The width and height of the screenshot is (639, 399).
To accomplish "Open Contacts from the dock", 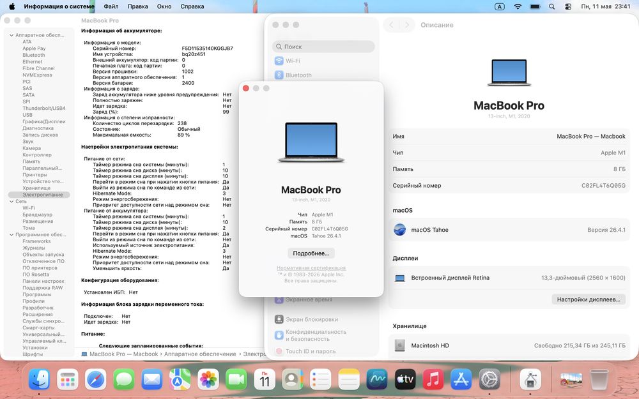I will coord(292,379).
